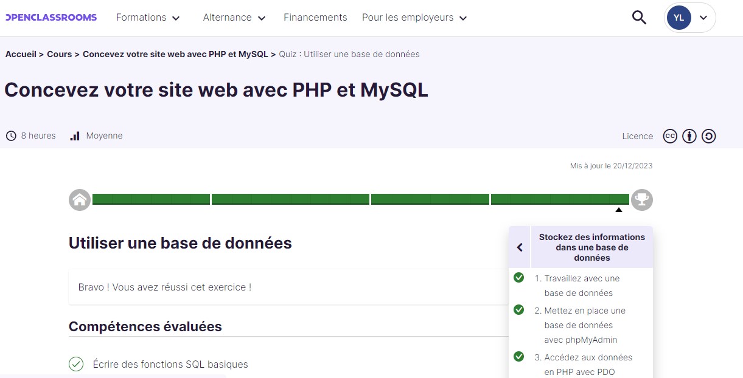Open the OpenClassrooms logo homepage
Image resolution: width=743 pixels, height=378 pixels.
coord(51,17)
